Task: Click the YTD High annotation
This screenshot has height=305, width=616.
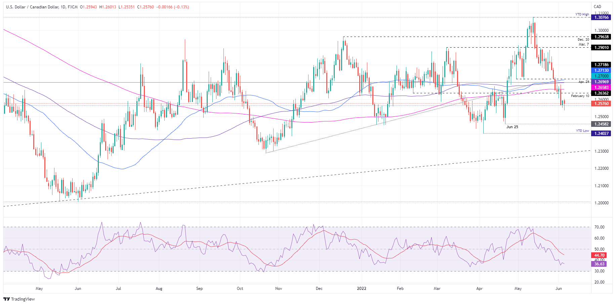Action: 582,14
